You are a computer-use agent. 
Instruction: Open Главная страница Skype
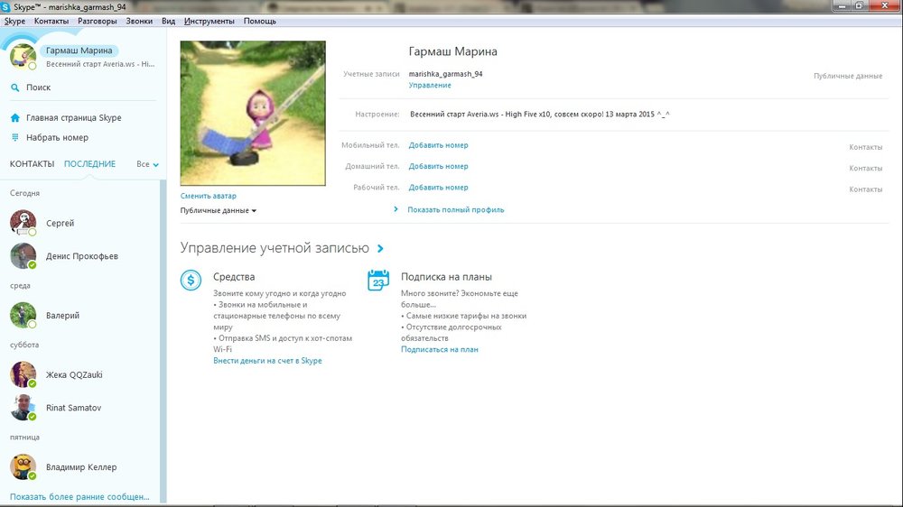[74, 117]
